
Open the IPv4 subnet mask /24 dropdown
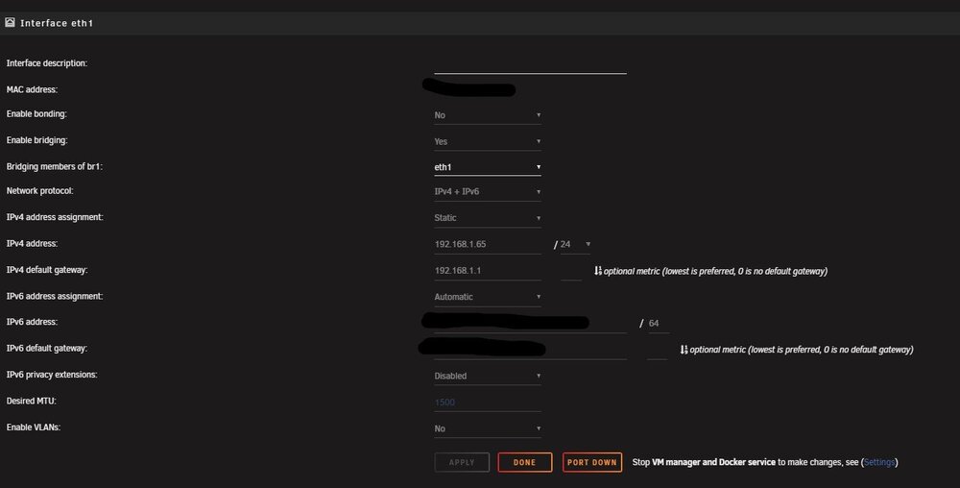coord(575,244)
